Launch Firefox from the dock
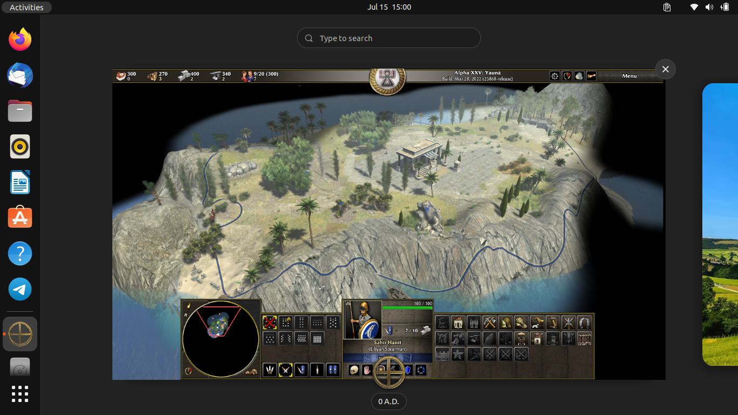 coord(20,39)
